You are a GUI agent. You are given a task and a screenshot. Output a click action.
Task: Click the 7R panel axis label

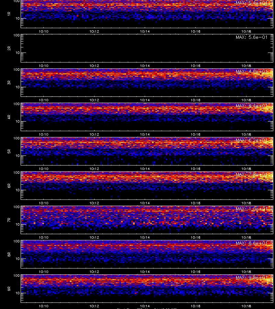[x=9, y=220]
